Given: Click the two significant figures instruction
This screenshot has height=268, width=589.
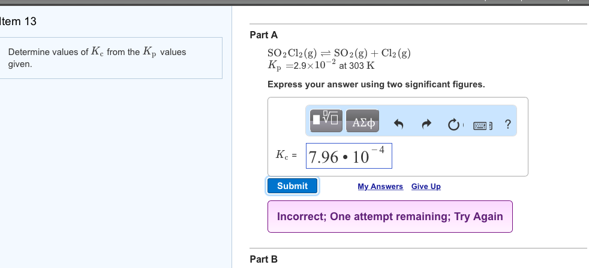Looking at the screenshot, I should 376,84.
